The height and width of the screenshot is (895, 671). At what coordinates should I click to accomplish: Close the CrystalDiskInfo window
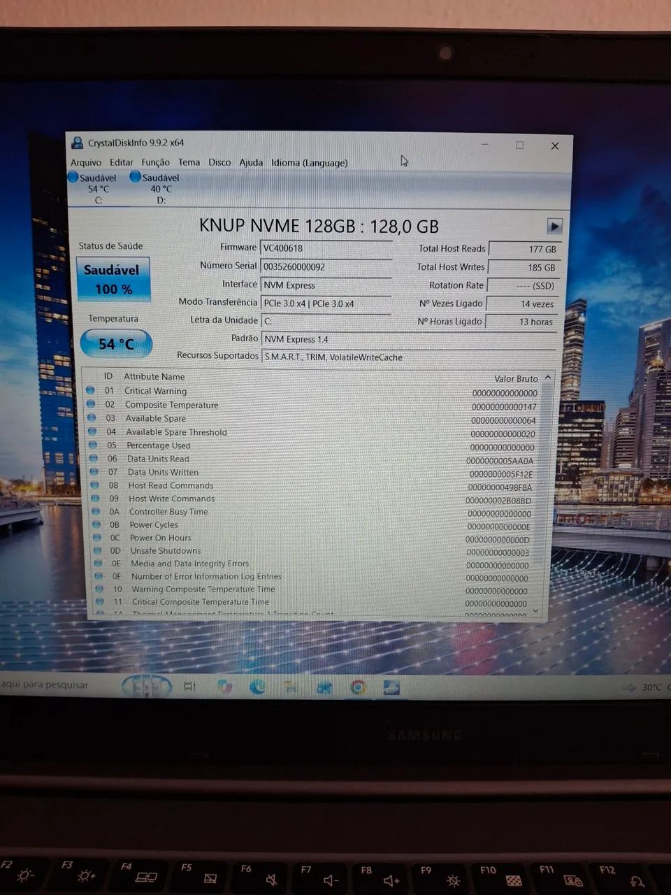tap(555, 145)
